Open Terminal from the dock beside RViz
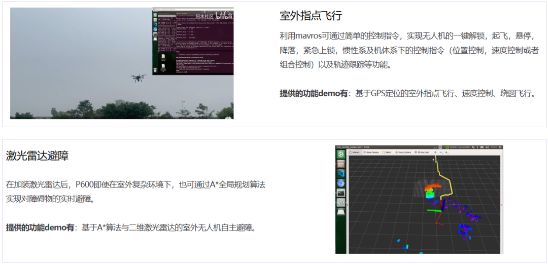 (341, 193)
